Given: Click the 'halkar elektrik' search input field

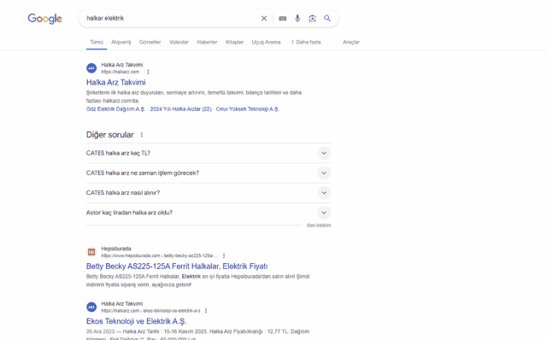Looking at the screenshot, I should [x=171, y=19].
